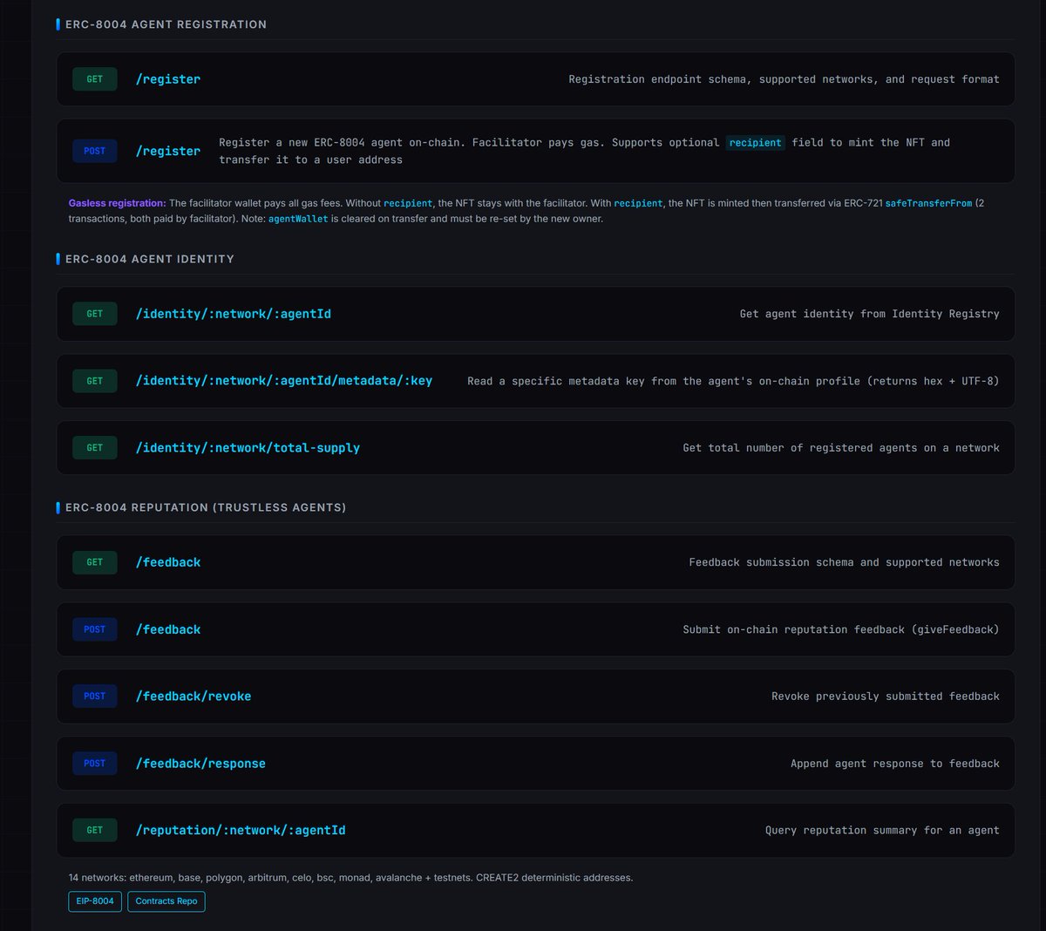Viewport: 1046px width, 931px height.
Task: Click the ERC-8004 AGENT REGISTRATION section heading
Action: (x=166, y=24)
